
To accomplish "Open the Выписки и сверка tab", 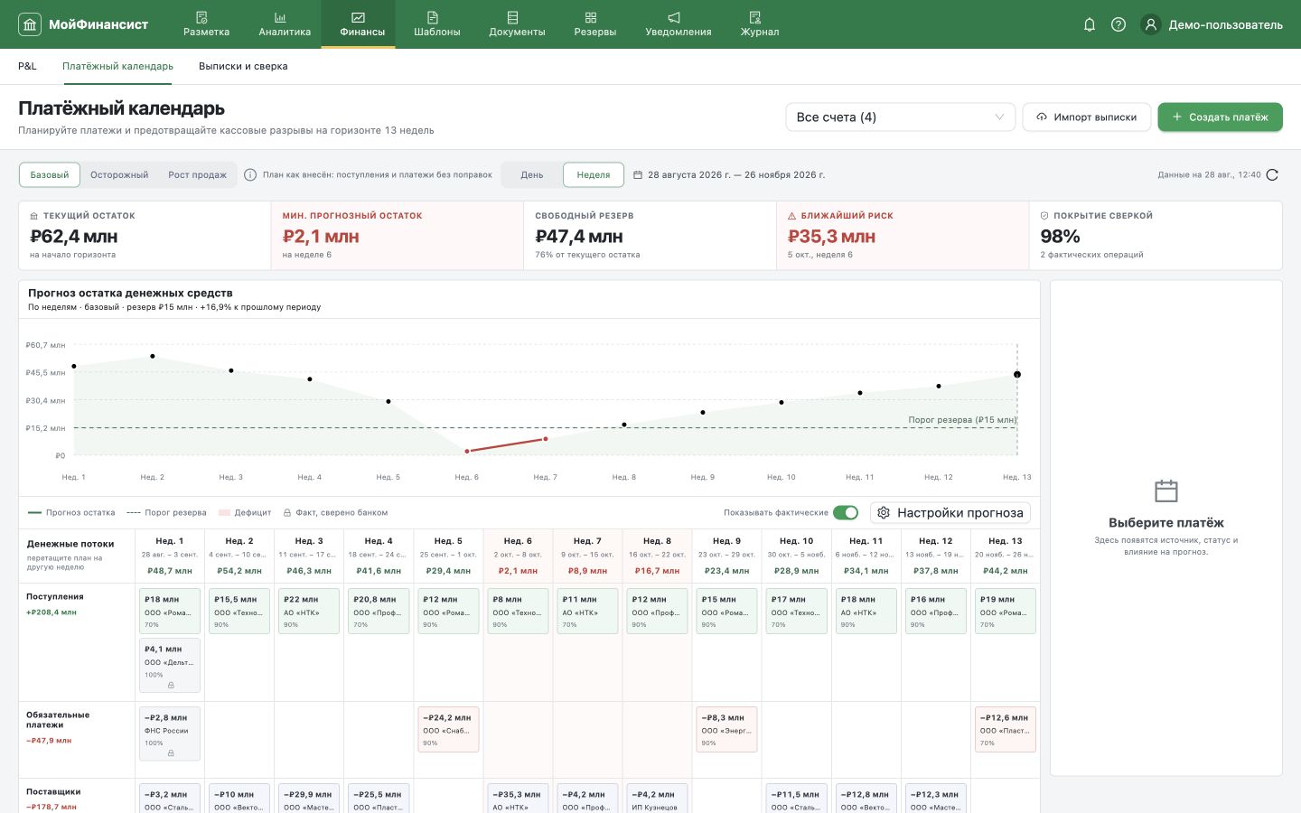I will click(243, 66).
